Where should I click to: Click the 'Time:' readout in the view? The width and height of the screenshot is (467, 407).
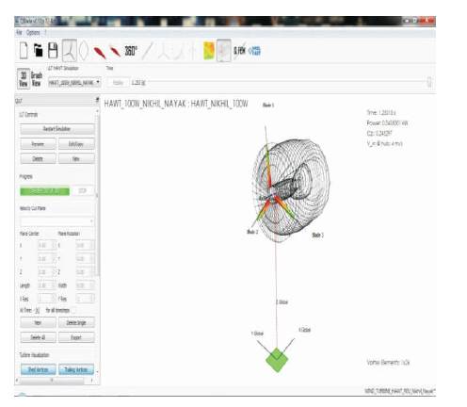click(381, 112)
